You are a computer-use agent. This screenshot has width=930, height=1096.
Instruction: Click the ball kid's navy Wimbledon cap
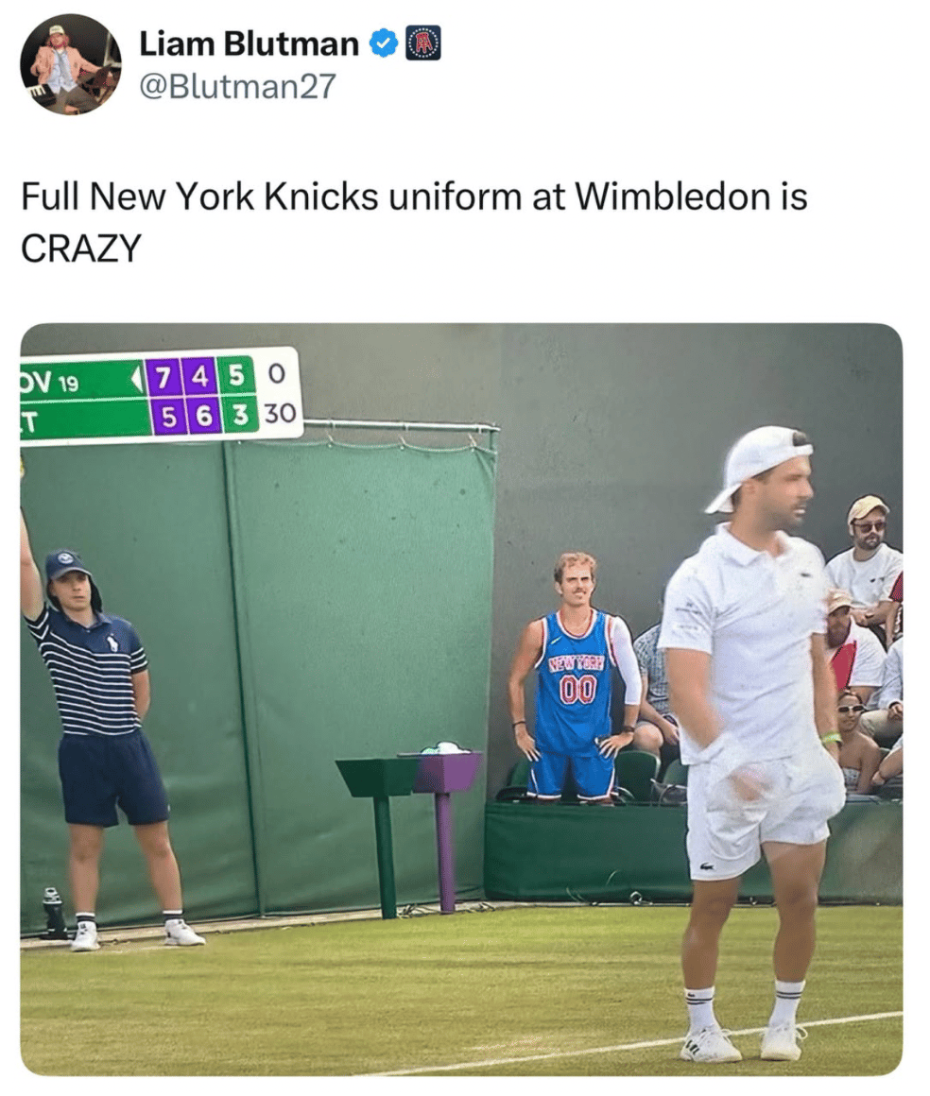pyautogui.click(x=67, y=565)
